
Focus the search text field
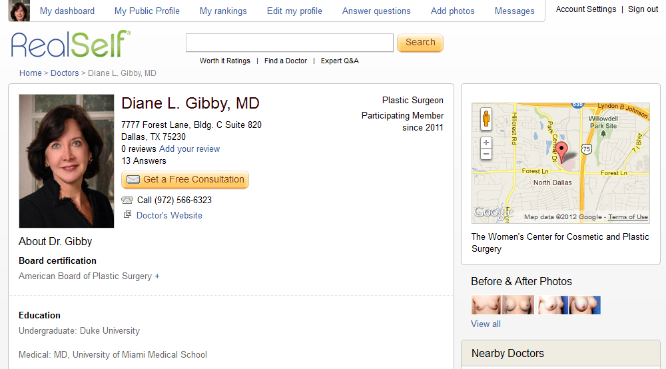[x=290, y=43]
